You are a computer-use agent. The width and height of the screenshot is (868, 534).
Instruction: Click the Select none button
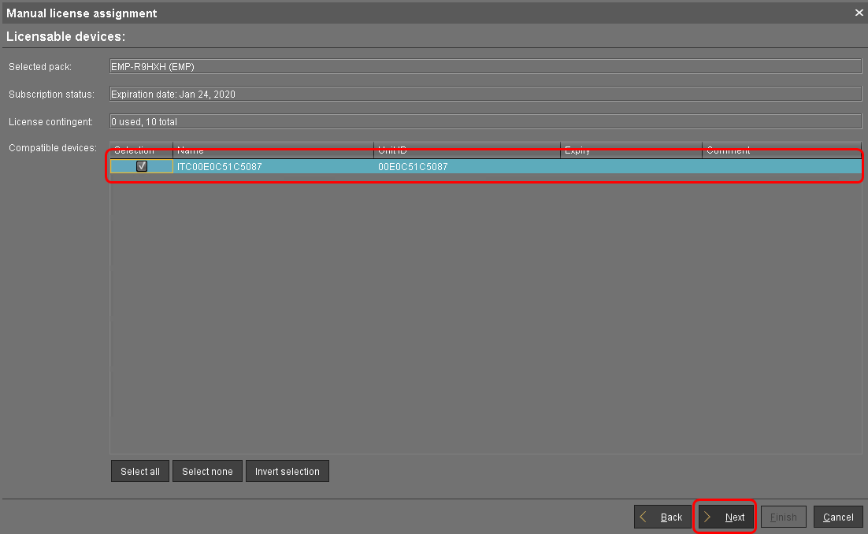tap(207, 471)
